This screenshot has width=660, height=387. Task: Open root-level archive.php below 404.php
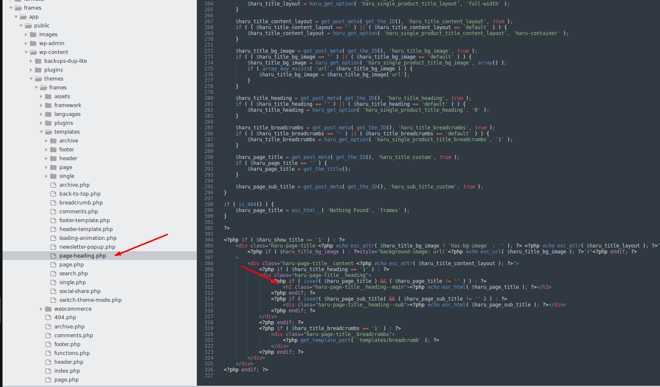(x=69, y=327)
